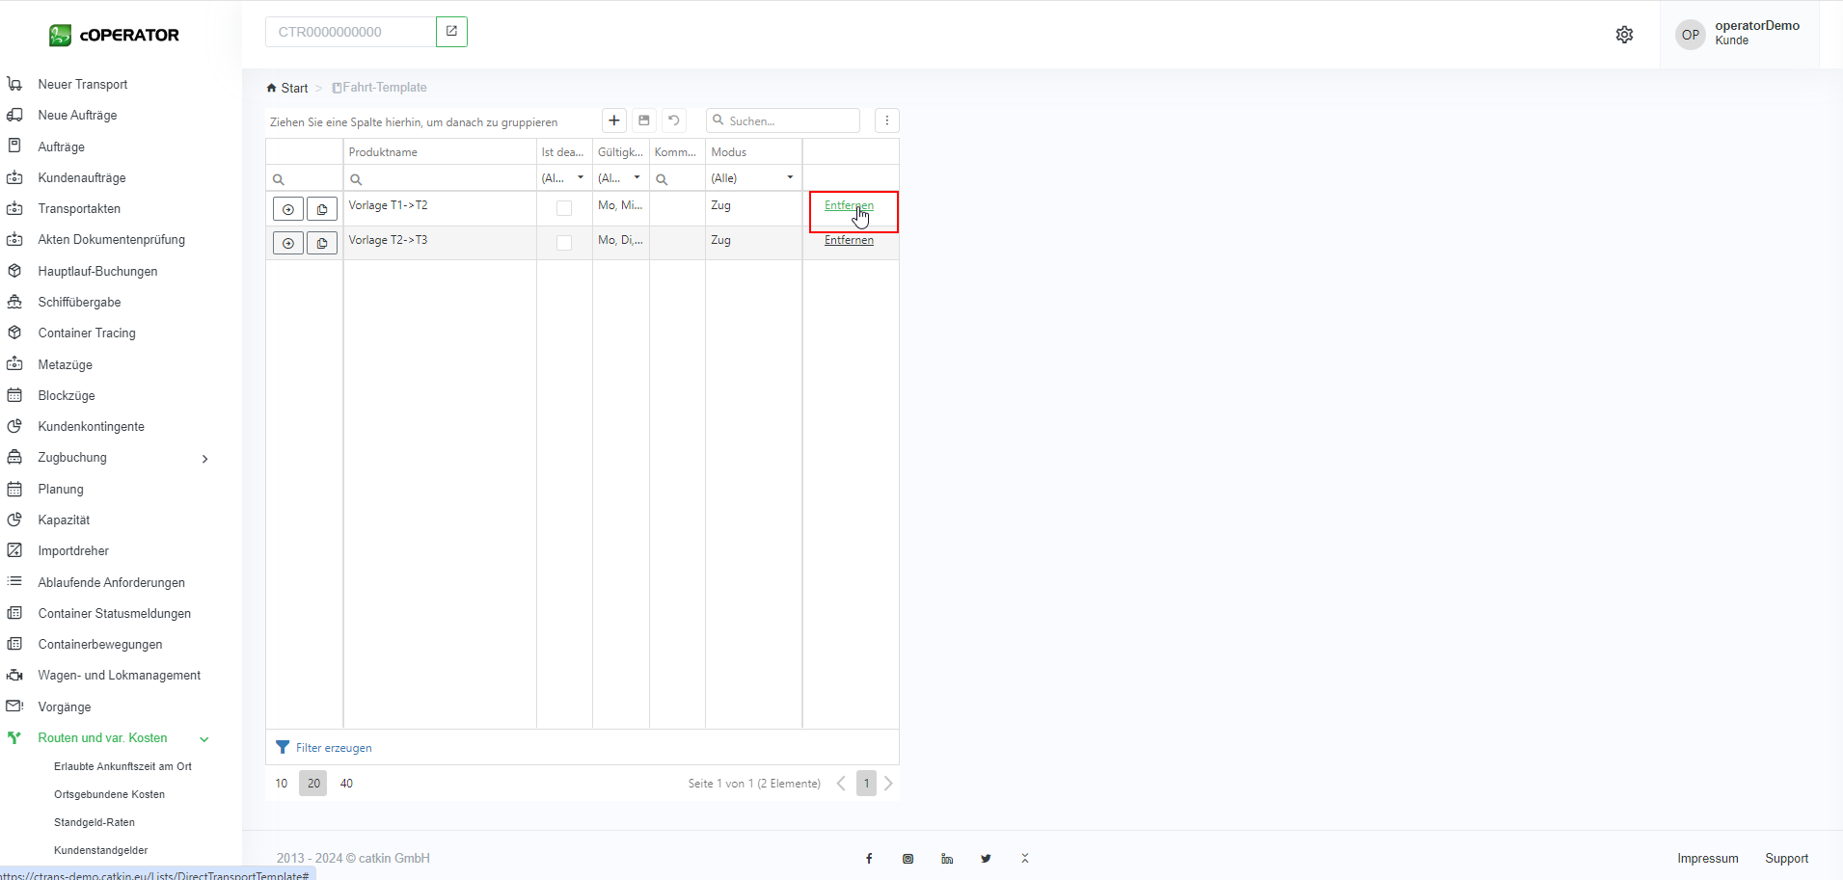Copy the Vorlage T2->T3 template
1843x880 pixels.
(x=322, y=243)
